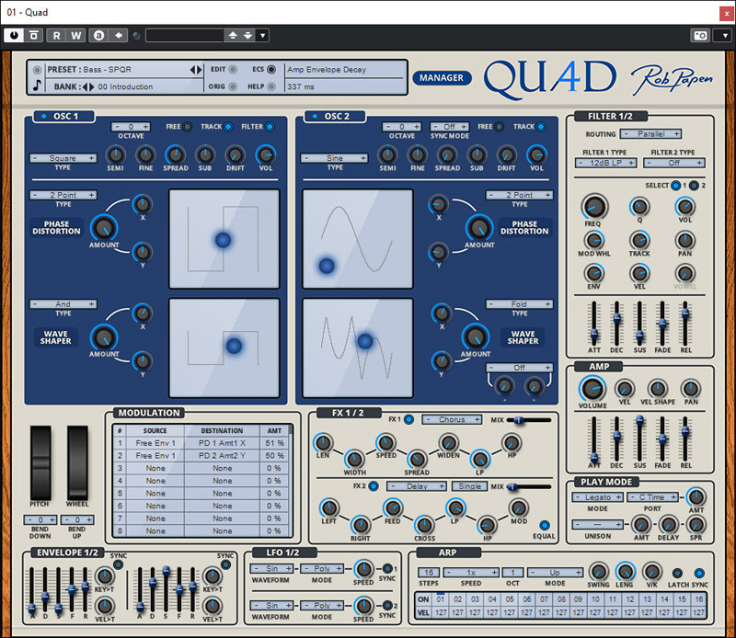736x638 pixels.
Task: Click the filter FREQ knob
Action: pos(594,206)
